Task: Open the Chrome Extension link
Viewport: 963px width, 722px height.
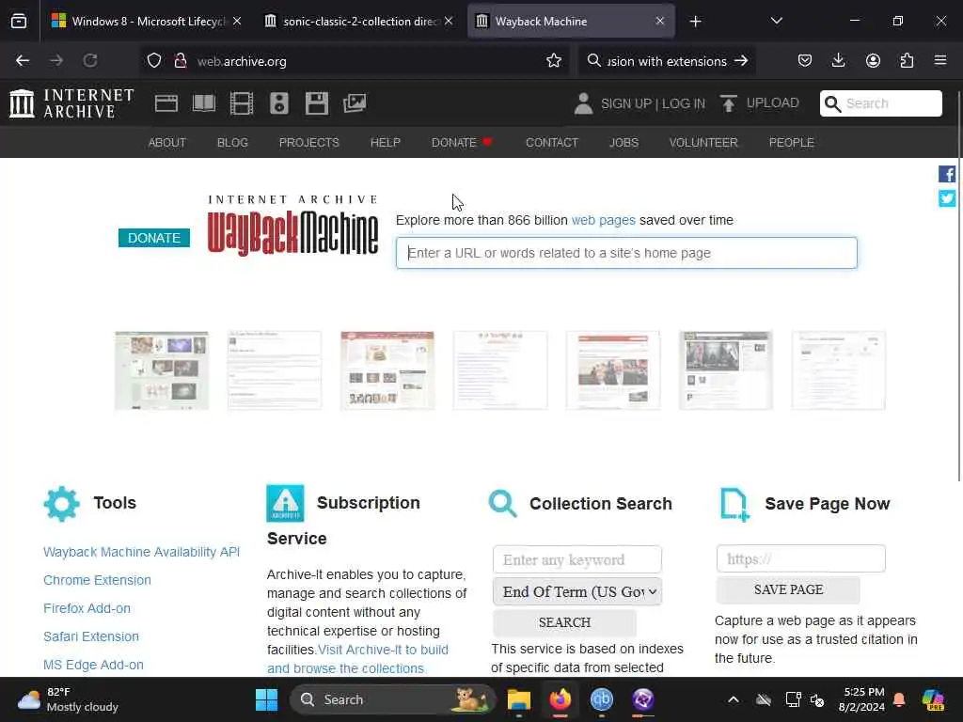Action: tap(97, 580)
